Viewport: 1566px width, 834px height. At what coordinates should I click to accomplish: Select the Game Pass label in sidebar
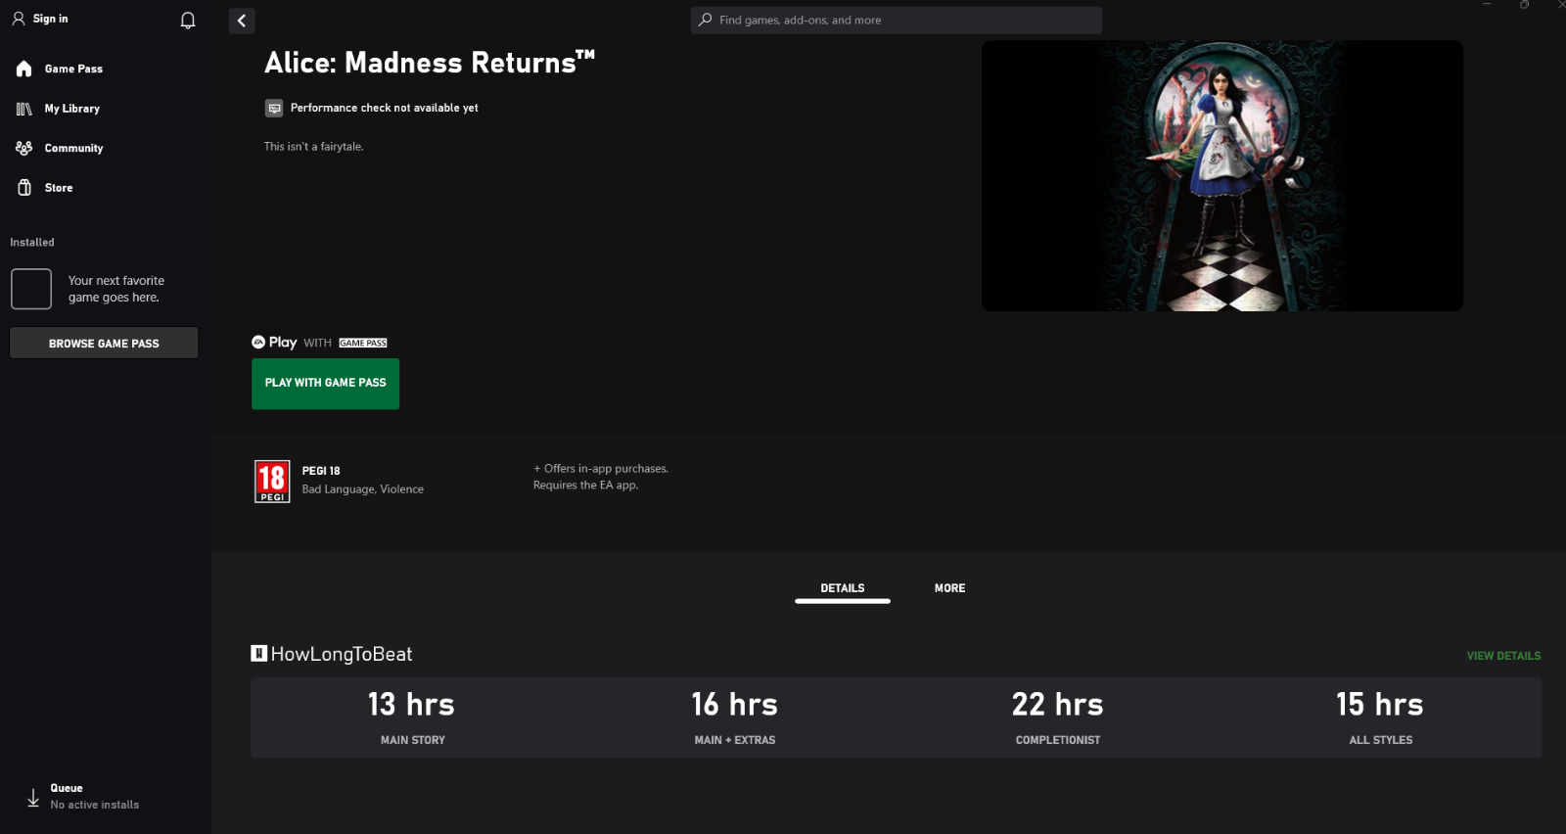coord(73,69)
